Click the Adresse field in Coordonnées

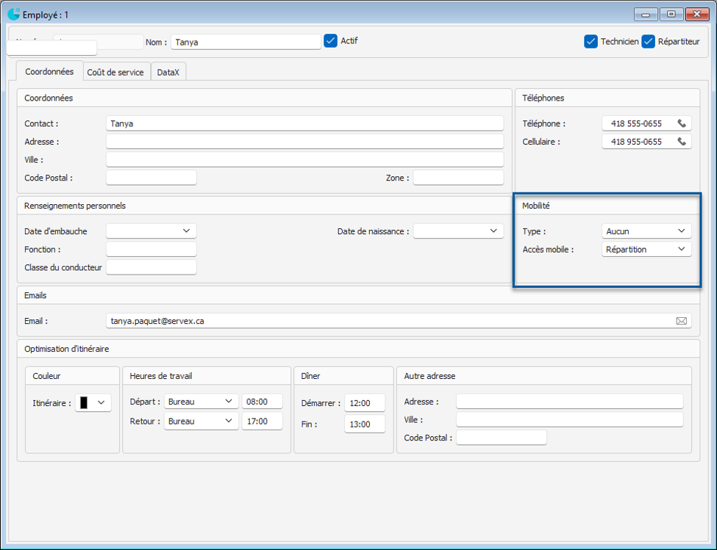pos(304,142)
